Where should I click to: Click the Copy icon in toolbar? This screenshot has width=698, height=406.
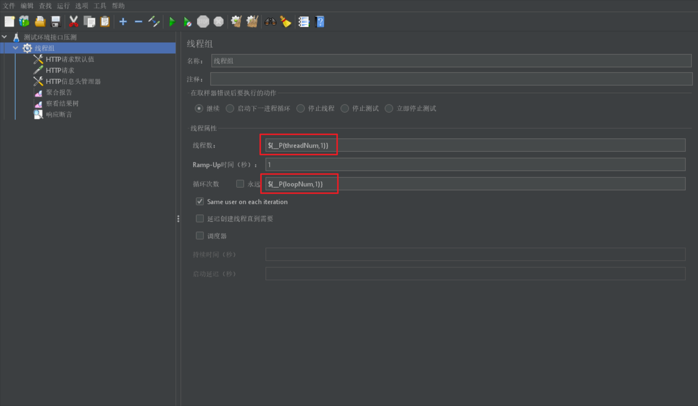pos(89,22)
